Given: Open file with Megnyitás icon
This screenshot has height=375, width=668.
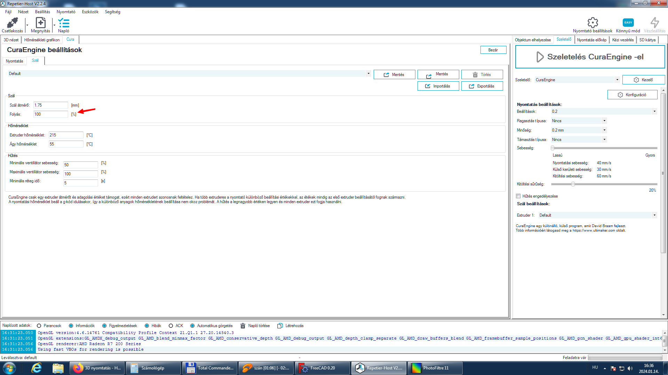Looking at the screenshot, I should click(40, 23).
